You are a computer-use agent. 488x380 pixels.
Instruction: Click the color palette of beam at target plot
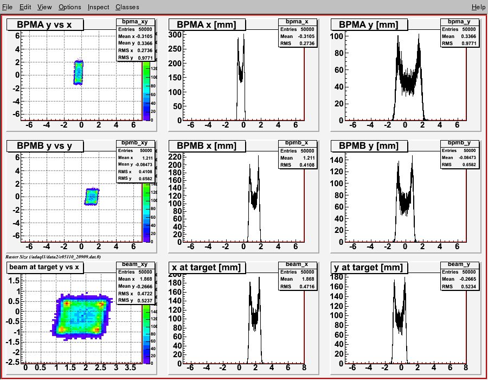(146, 334)
